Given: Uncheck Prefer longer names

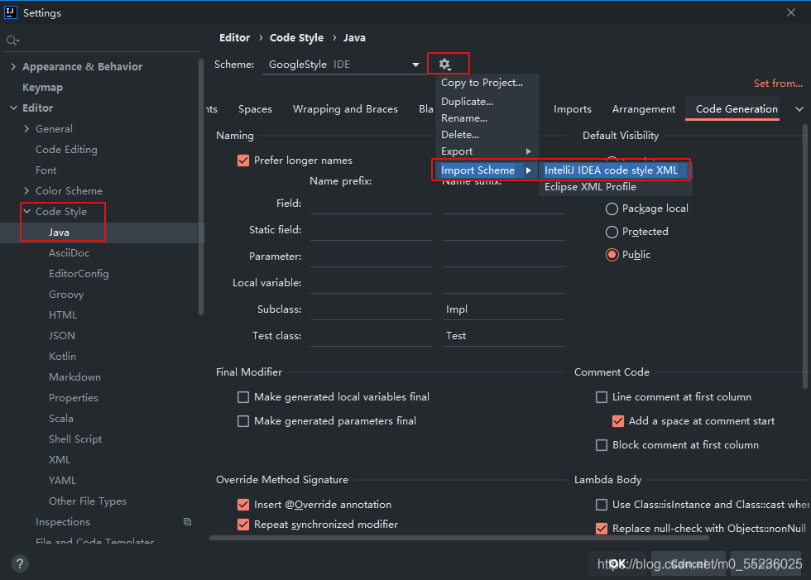Looking at the screenshot, I should click(x=243, y=160).
